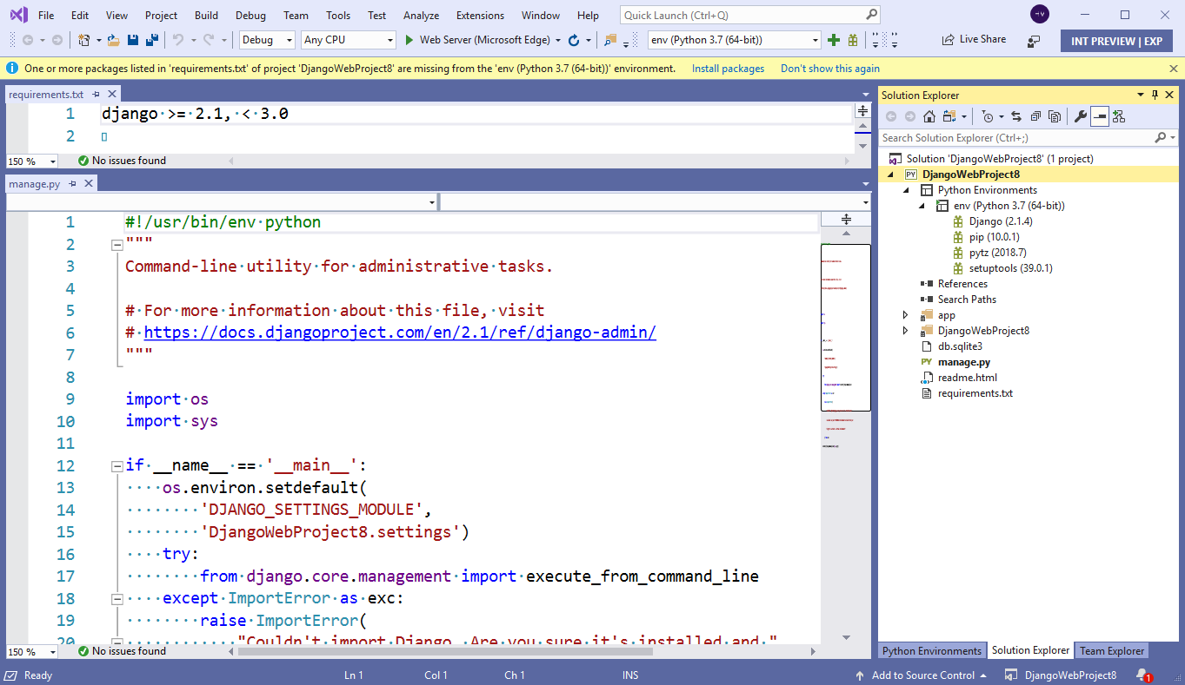Expand the app folder in Solution Explorer
The height and width of the screenshot is (685, 1185).
(x=905, y=314)
